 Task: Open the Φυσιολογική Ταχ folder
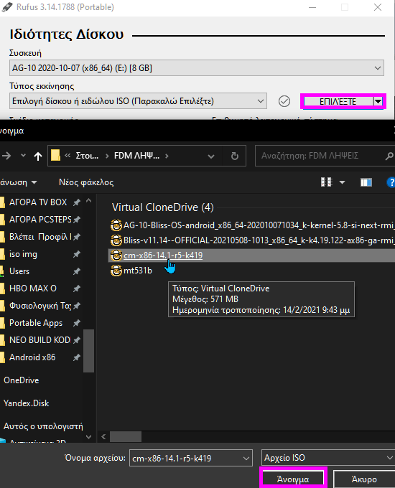[x=40, y=306]
